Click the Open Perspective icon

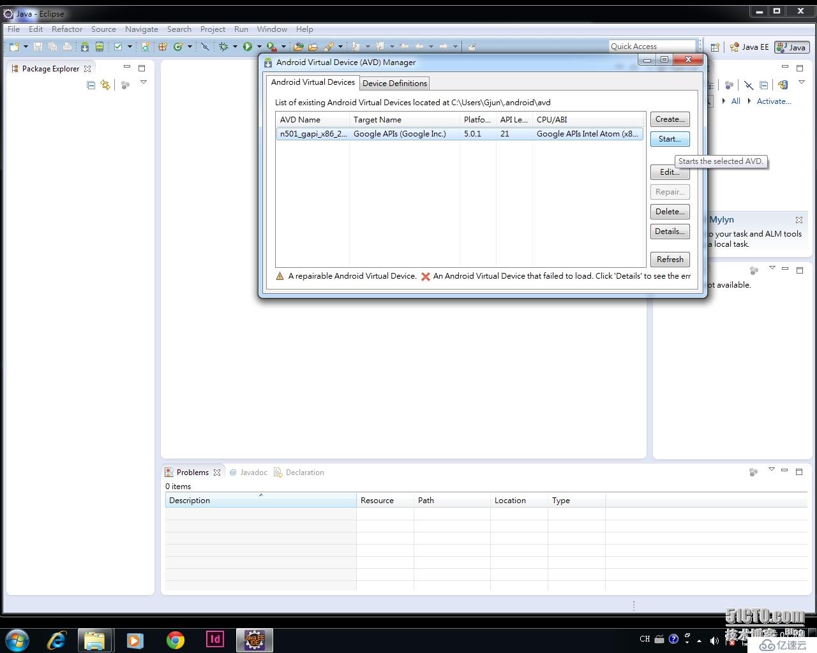click(x=715, y=47)
